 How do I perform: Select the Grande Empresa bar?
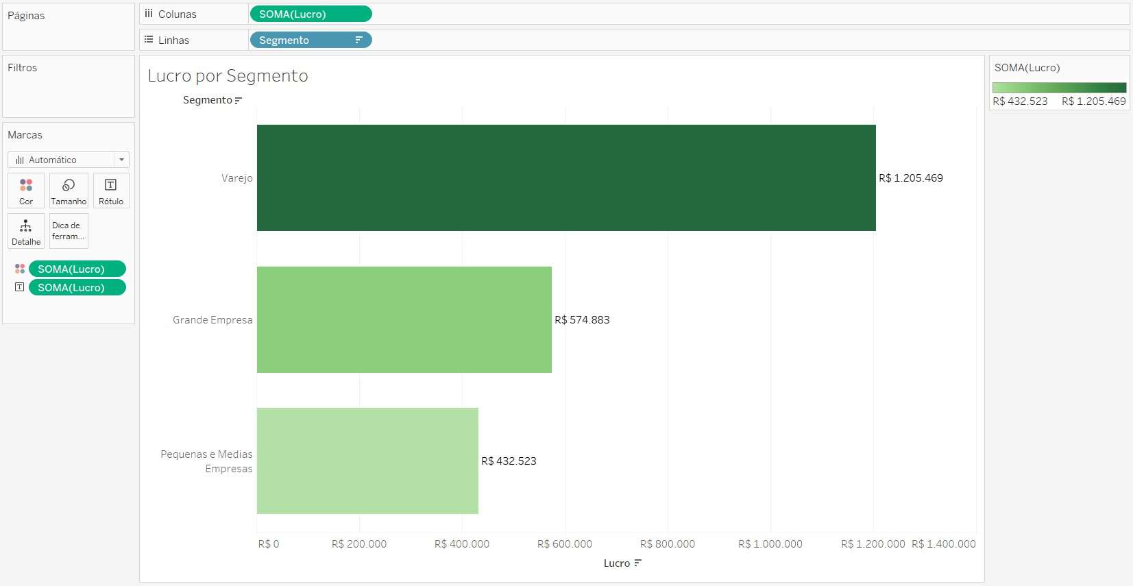point(404,319)
